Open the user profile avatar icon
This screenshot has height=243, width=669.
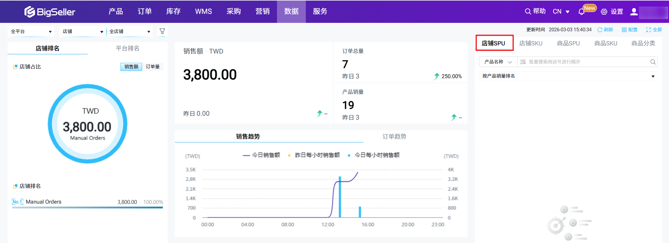634,12
